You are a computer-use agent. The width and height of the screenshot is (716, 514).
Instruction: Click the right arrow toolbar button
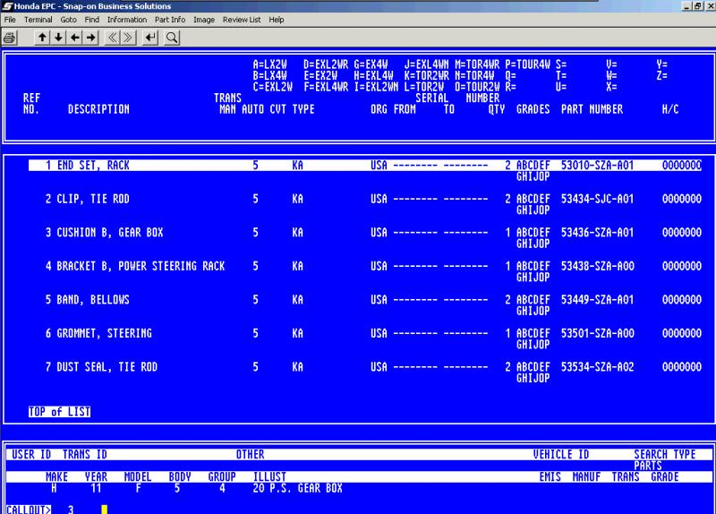click(x=92, y=38)
